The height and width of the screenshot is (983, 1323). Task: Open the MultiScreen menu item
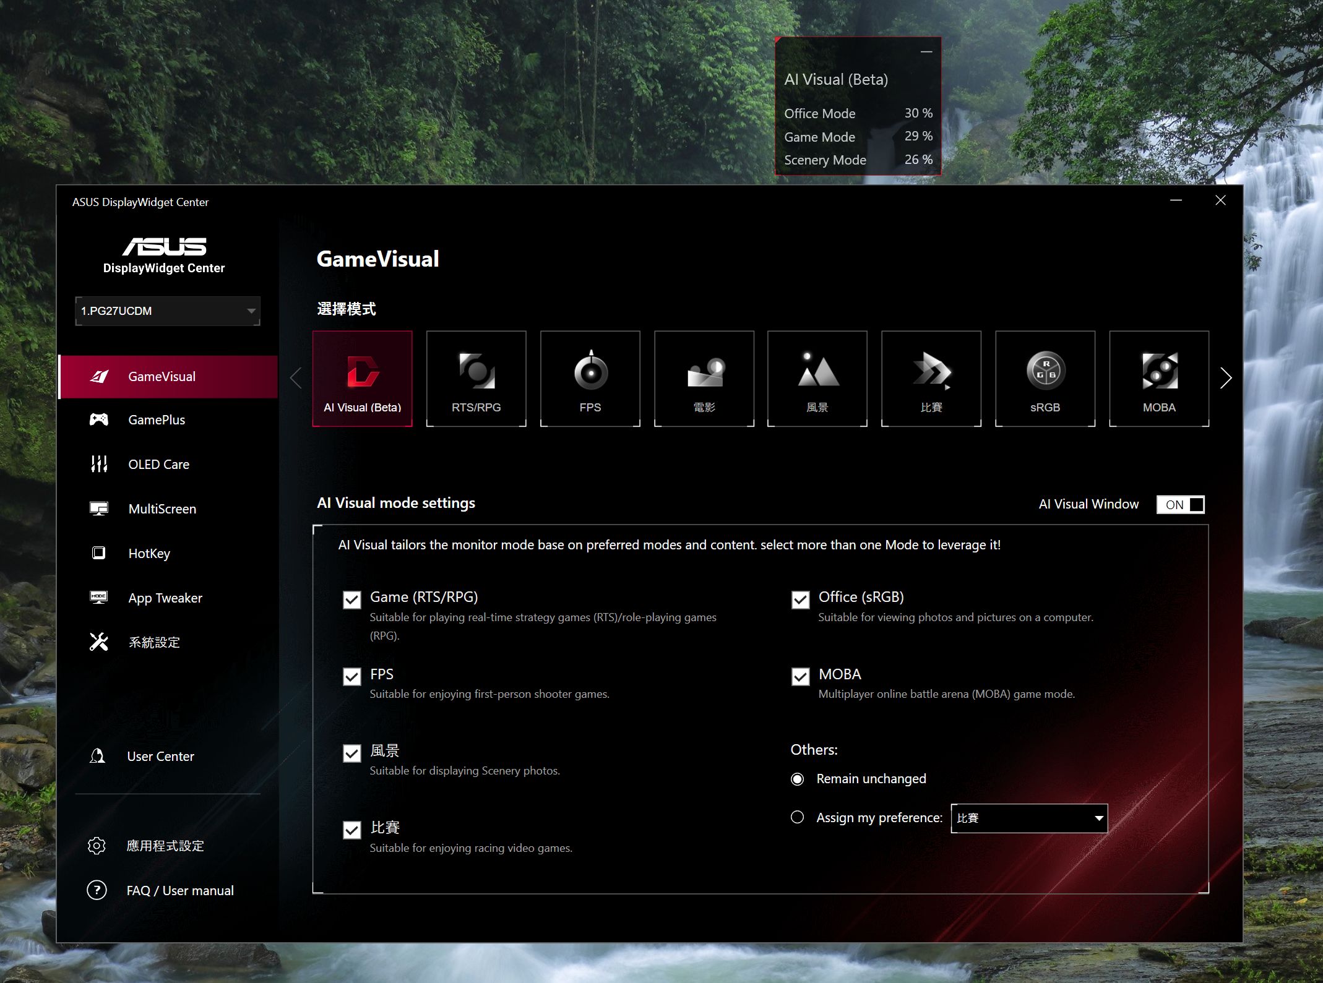click(x=168, y=509)
